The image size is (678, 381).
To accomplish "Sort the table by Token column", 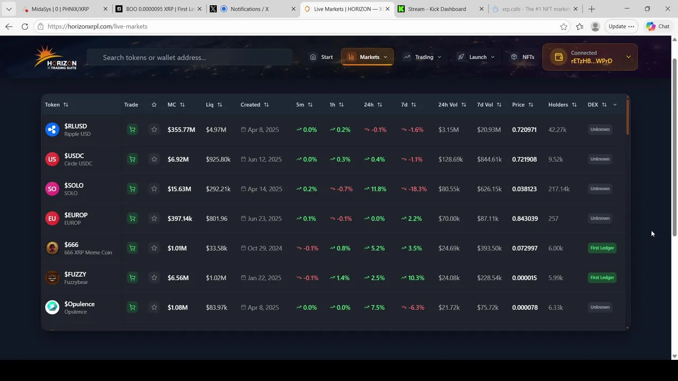I will (57, 105).
